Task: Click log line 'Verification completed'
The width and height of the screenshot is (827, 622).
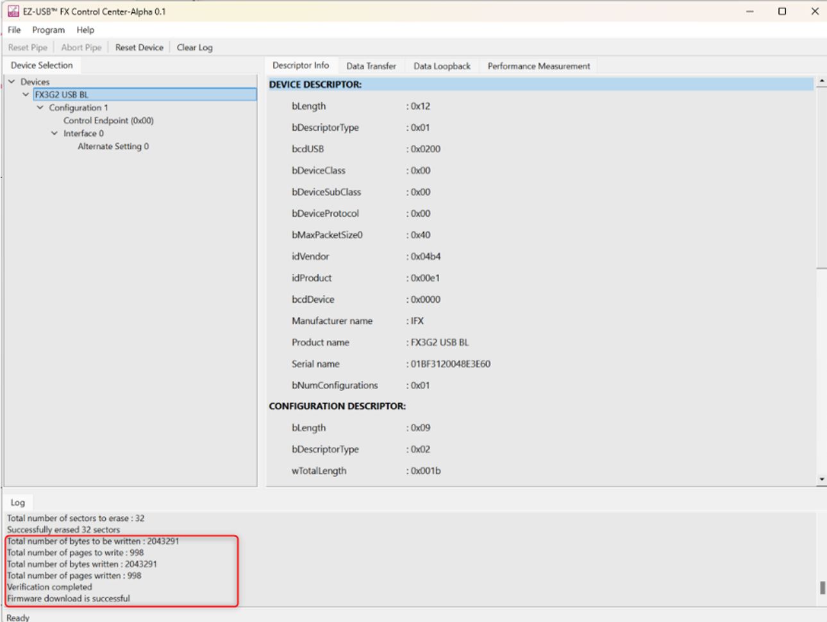Action: point(49,587)
